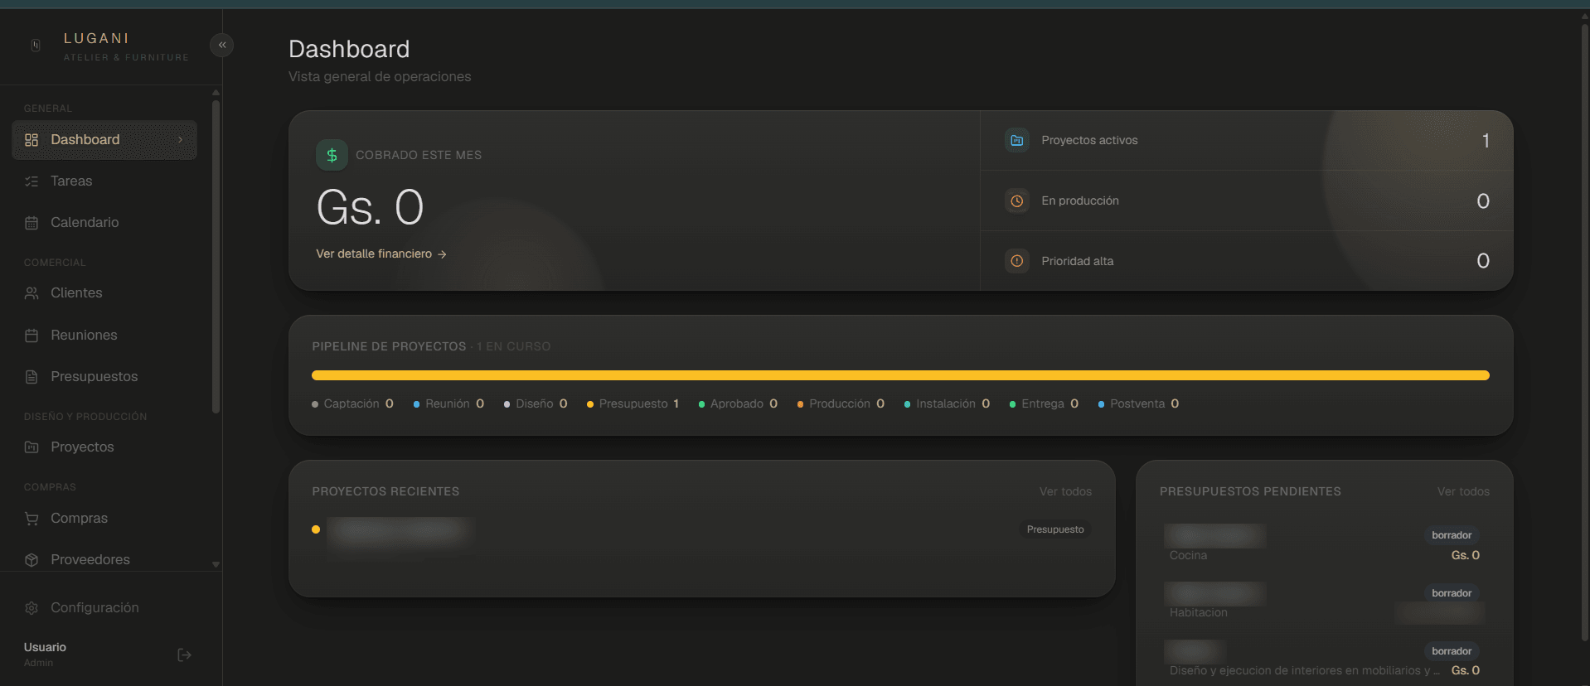The width and height of the screenshot is (1590, 686).
Task: Click the Entrega 0 pipeline stage
Action: pyautogui.click(x=1044, y=403)
